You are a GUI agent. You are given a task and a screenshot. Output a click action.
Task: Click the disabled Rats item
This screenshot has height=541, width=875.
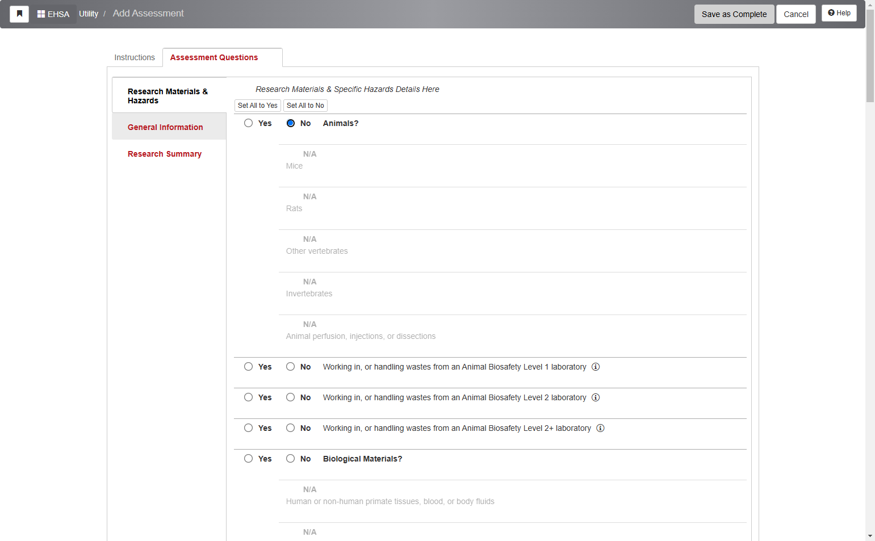coord(294,208)
